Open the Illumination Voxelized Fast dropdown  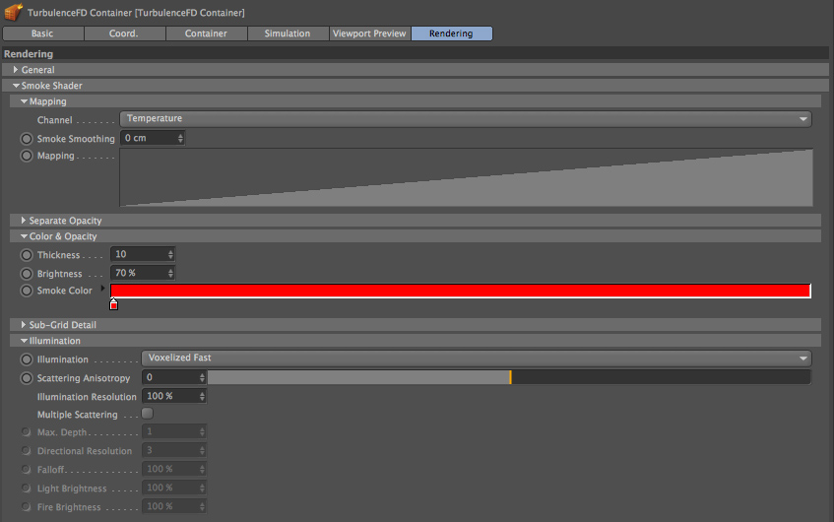point(476,359)
